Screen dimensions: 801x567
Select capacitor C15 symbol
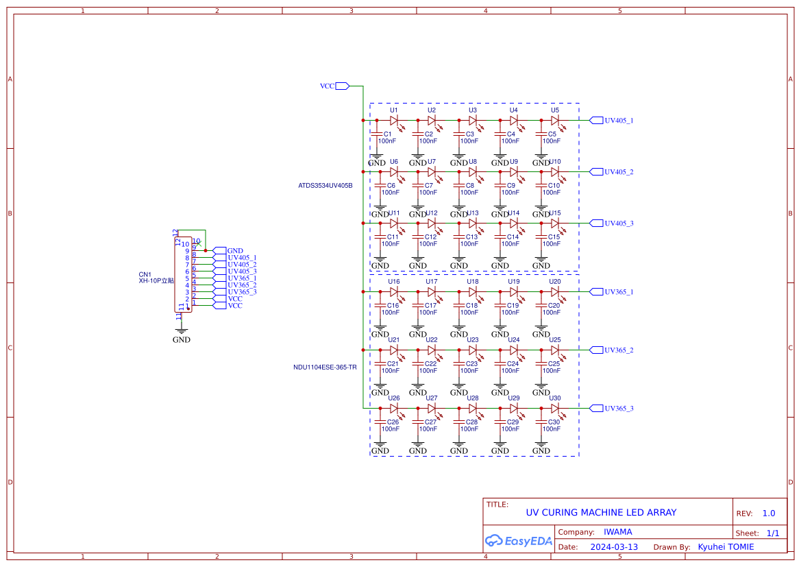[x=541, y=237]
